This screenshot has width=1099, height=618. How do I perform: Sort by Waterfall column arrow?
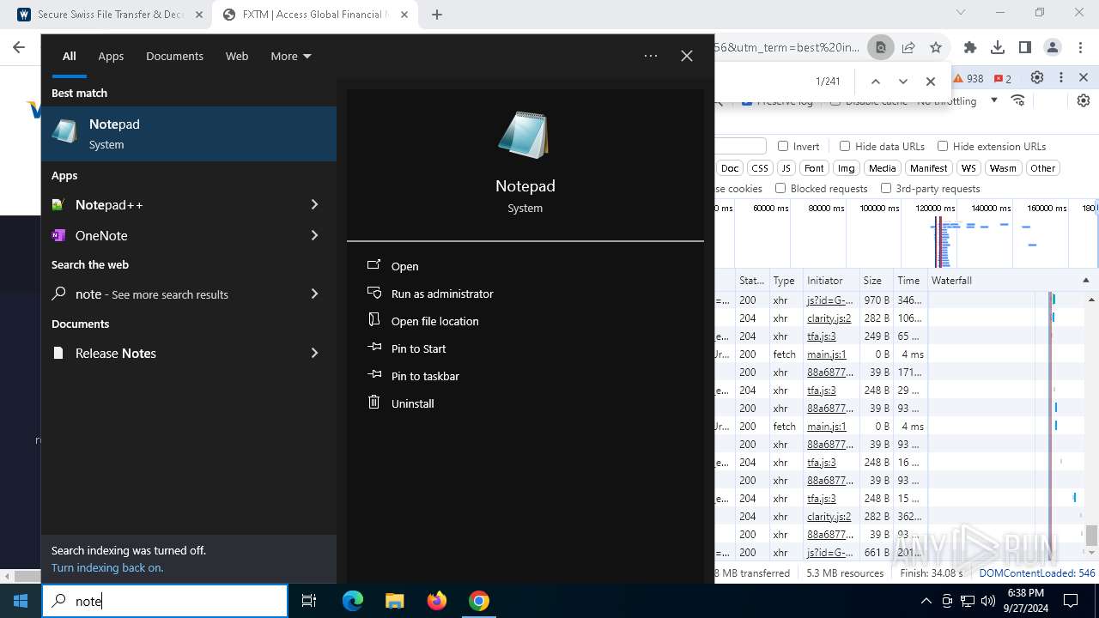(1085, 281)
